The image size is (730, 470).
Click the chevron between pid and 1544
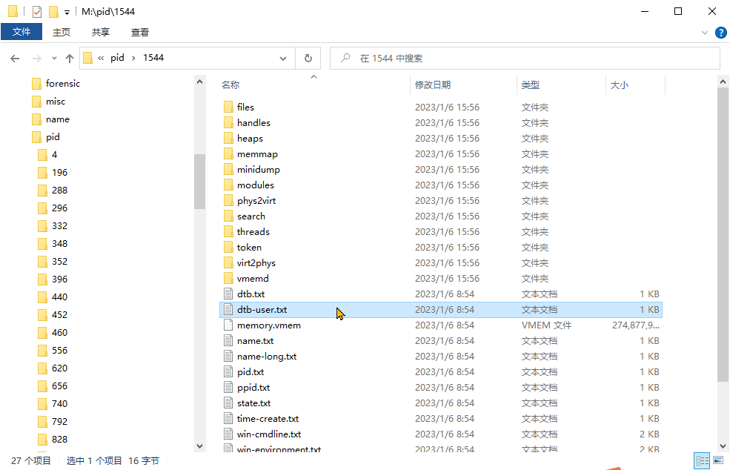click(x=133, y=59)
